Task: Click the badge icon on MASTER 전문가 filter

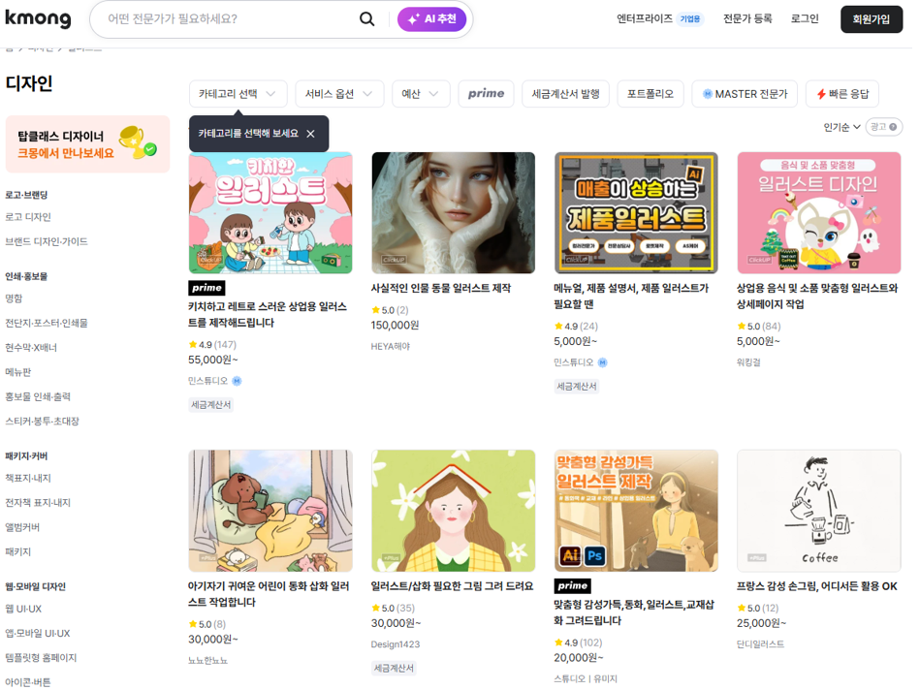Action: tap(710, 93)
